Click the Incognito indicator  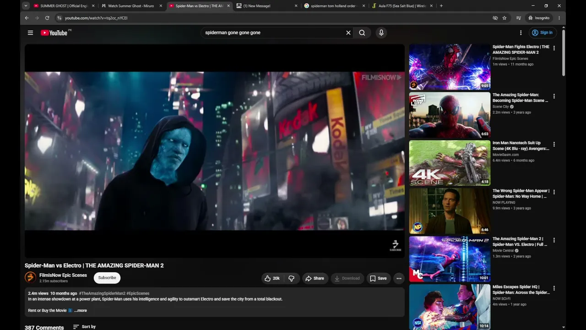[x=538, y=18]
